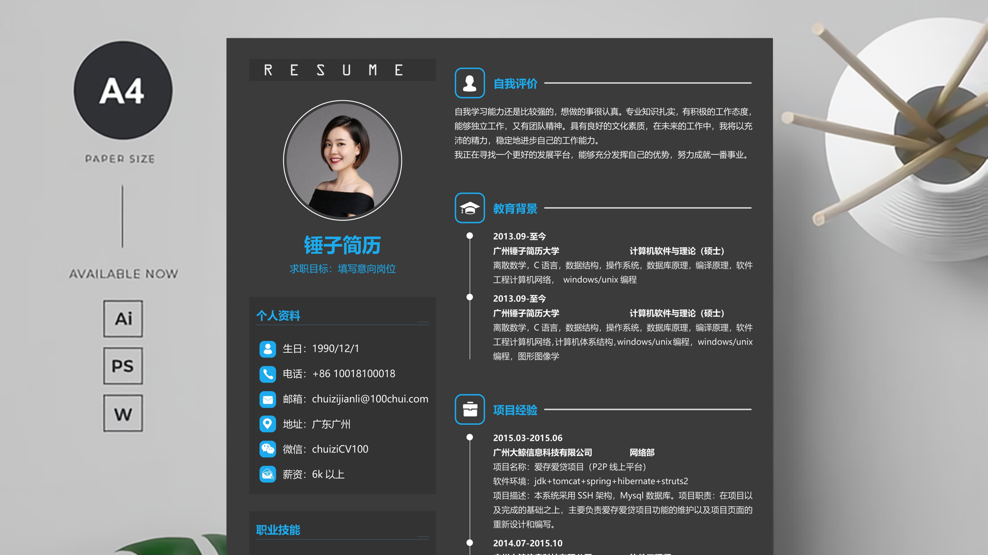Click the birthday person icon
The width and height of the screenshot is (988, 555).
(268, 349)
